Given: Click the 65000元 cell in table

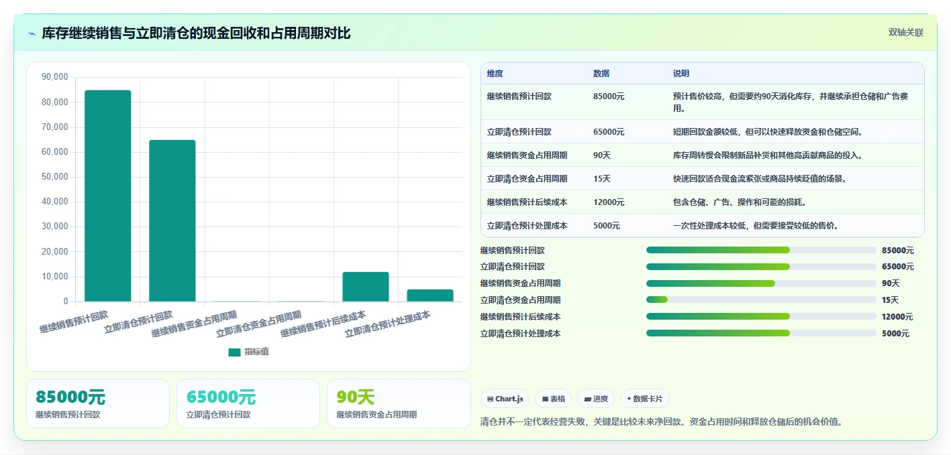Looking at the screenshot, I should (609, 132).
